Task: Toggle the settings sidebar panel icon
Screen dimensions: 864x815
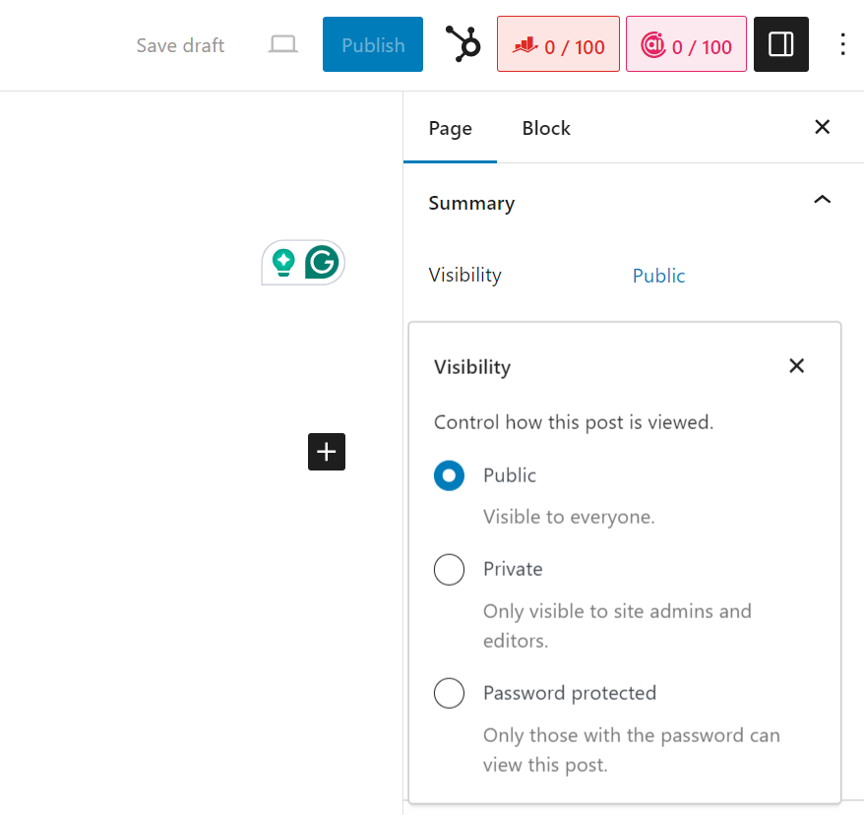Action: coord(780,44)
